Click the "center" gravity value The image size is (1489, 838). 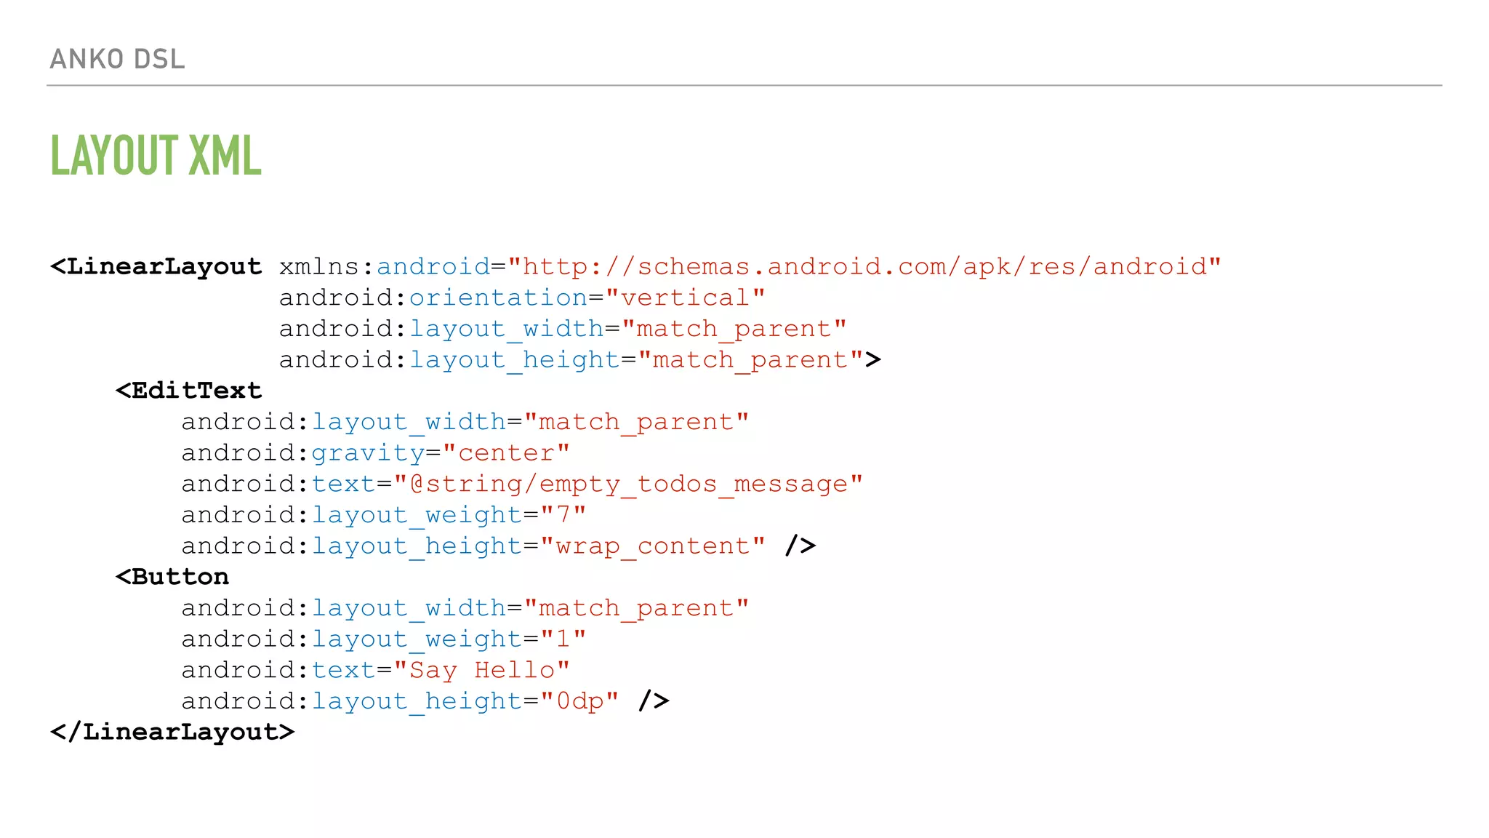coord(506,453)
